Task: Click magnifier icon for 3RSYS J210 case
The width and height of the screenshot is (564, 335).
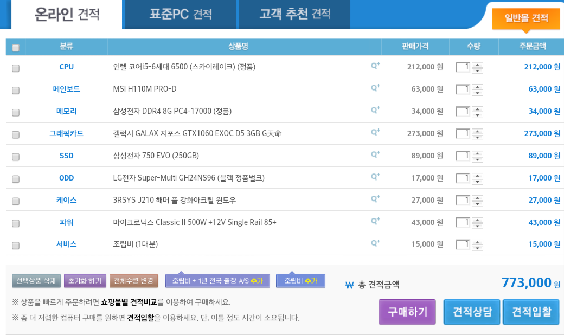Action: point(375,199)
